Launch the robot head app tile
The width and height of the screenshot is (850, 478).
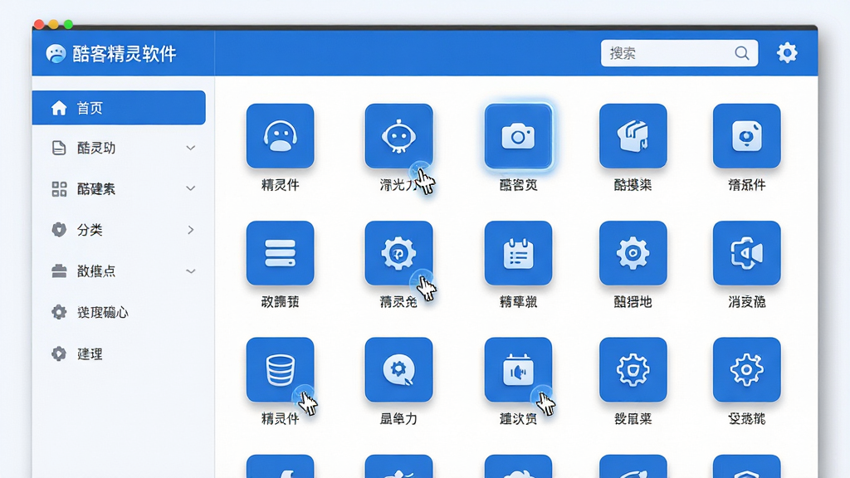click(x=398, y=136)
